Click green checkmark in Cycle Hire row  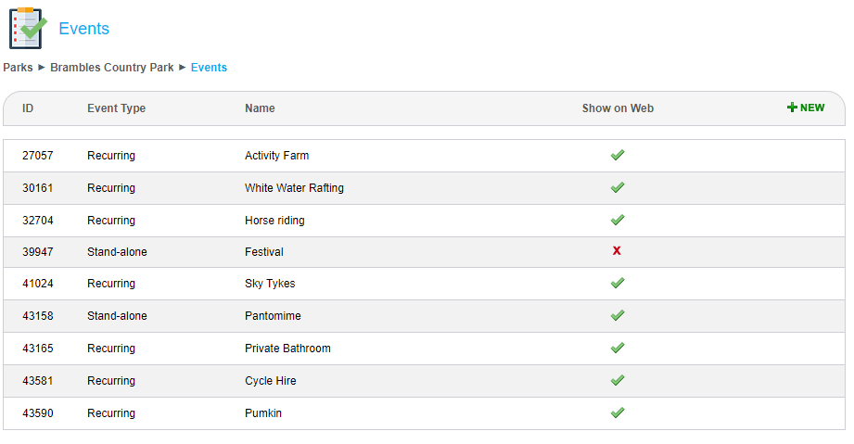(618, 380)
